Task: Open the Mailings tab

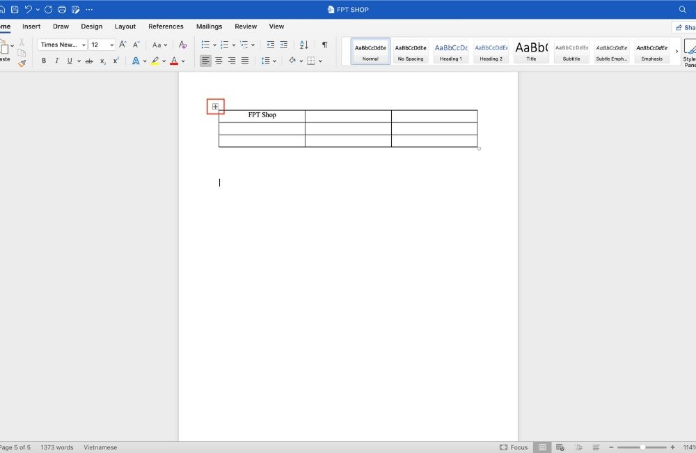Action: tap(209, 26)
